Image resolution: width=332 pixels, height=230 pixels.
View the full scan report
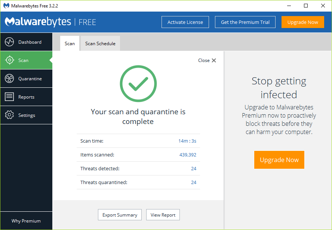point(163,215)
